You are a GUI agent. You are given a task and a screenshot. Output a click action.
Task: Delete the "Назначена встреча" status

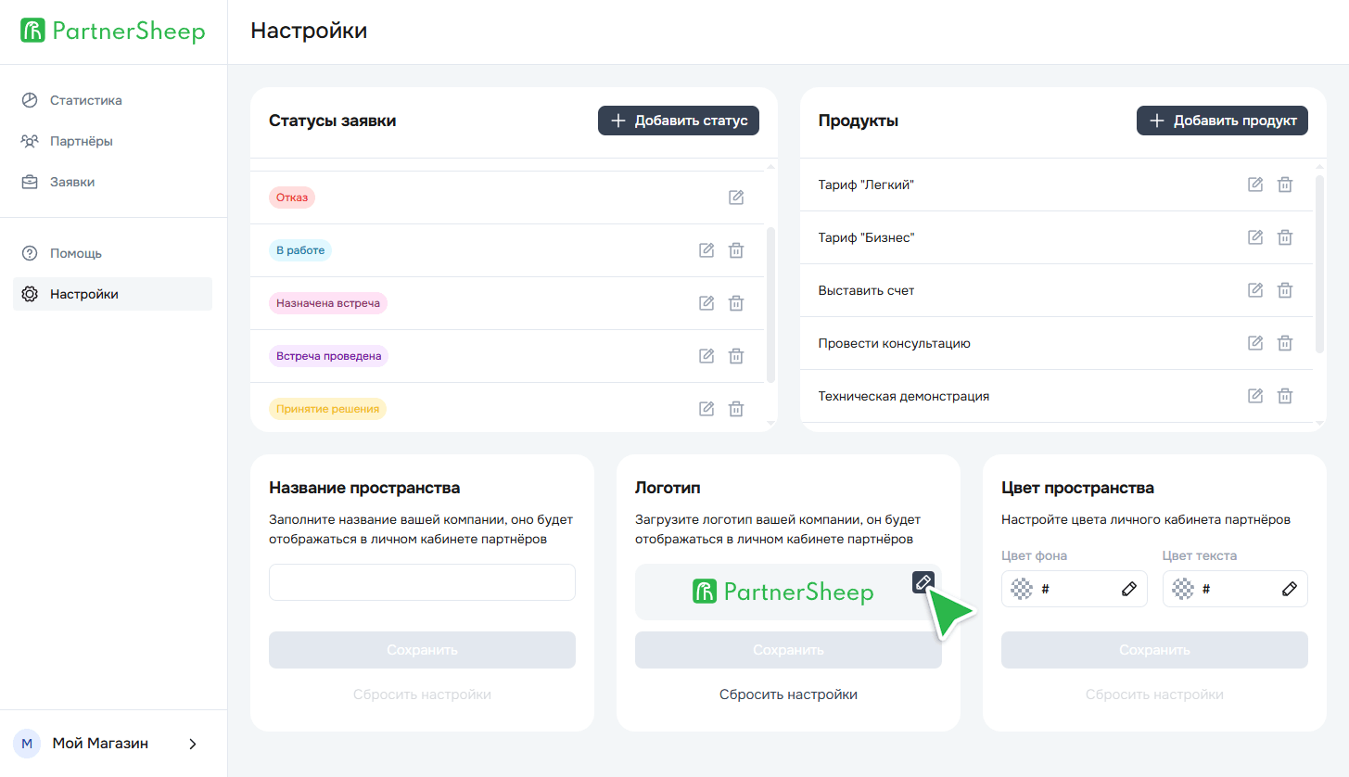(x=736, y=303)
